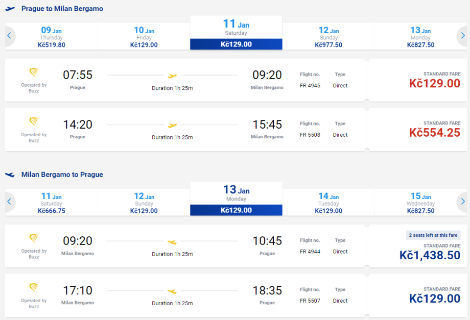The image size is (470, 320).
Task: Choose Kč1,438.50 fare on 09:20 return flight
Action: pos(430,255)
